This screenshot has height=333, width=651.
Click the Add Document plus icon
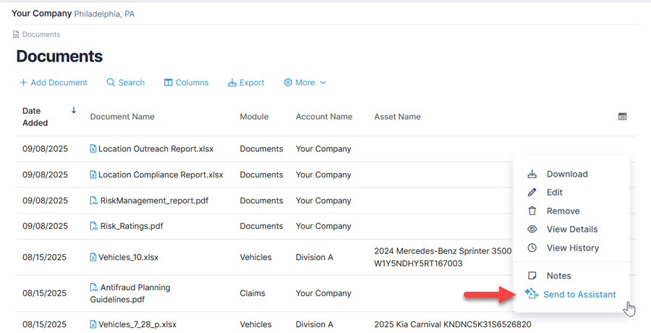24,83
